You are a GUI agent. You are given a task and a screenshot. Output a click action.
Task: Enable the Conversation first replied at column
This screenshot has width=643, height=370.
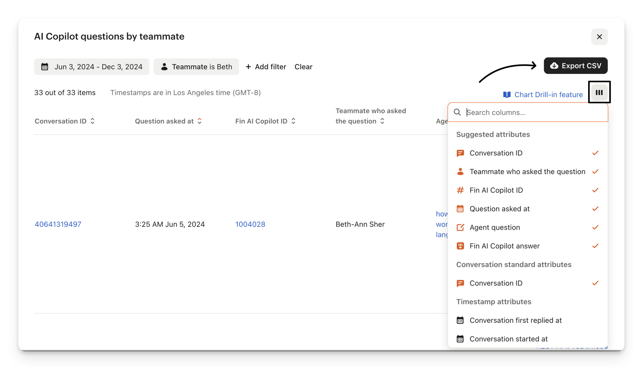coord(527,320)
